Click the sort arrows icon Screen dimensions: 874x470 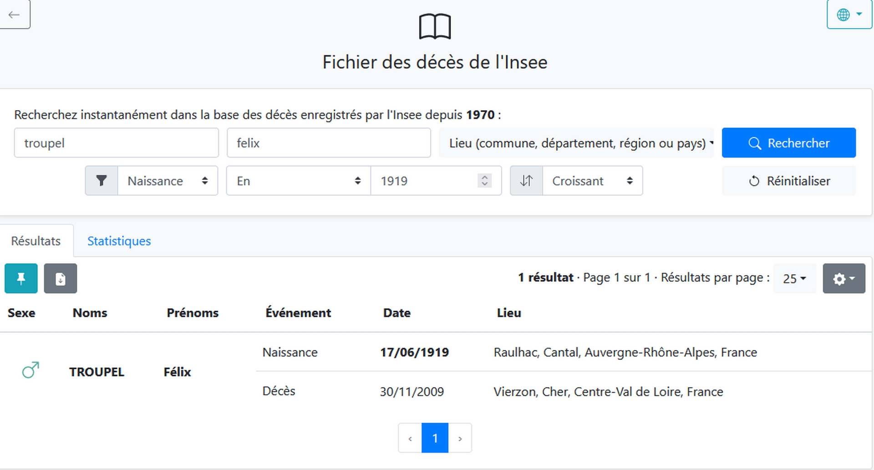click(x=526, y=181)
